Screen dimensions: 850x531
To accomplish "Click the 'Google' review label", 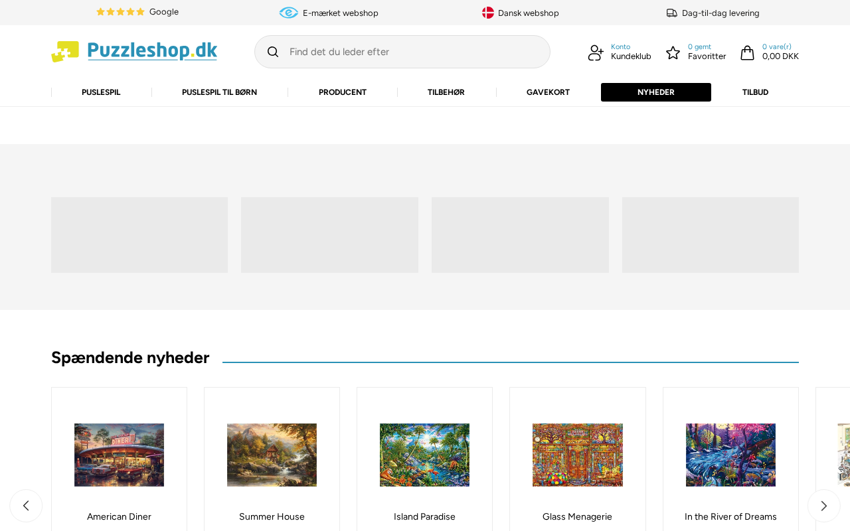I will [164, 12].
